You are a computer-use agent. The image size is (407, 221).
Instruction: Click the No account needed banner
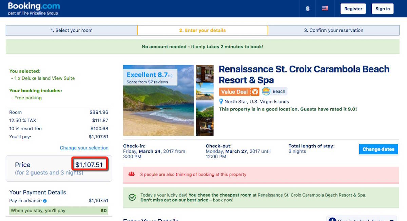[x=202, y=47]
